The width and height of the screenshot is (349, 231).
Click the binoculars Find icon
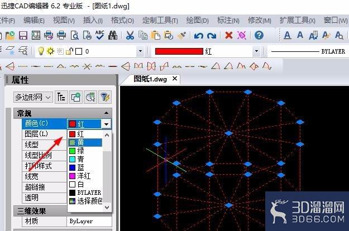113,35
